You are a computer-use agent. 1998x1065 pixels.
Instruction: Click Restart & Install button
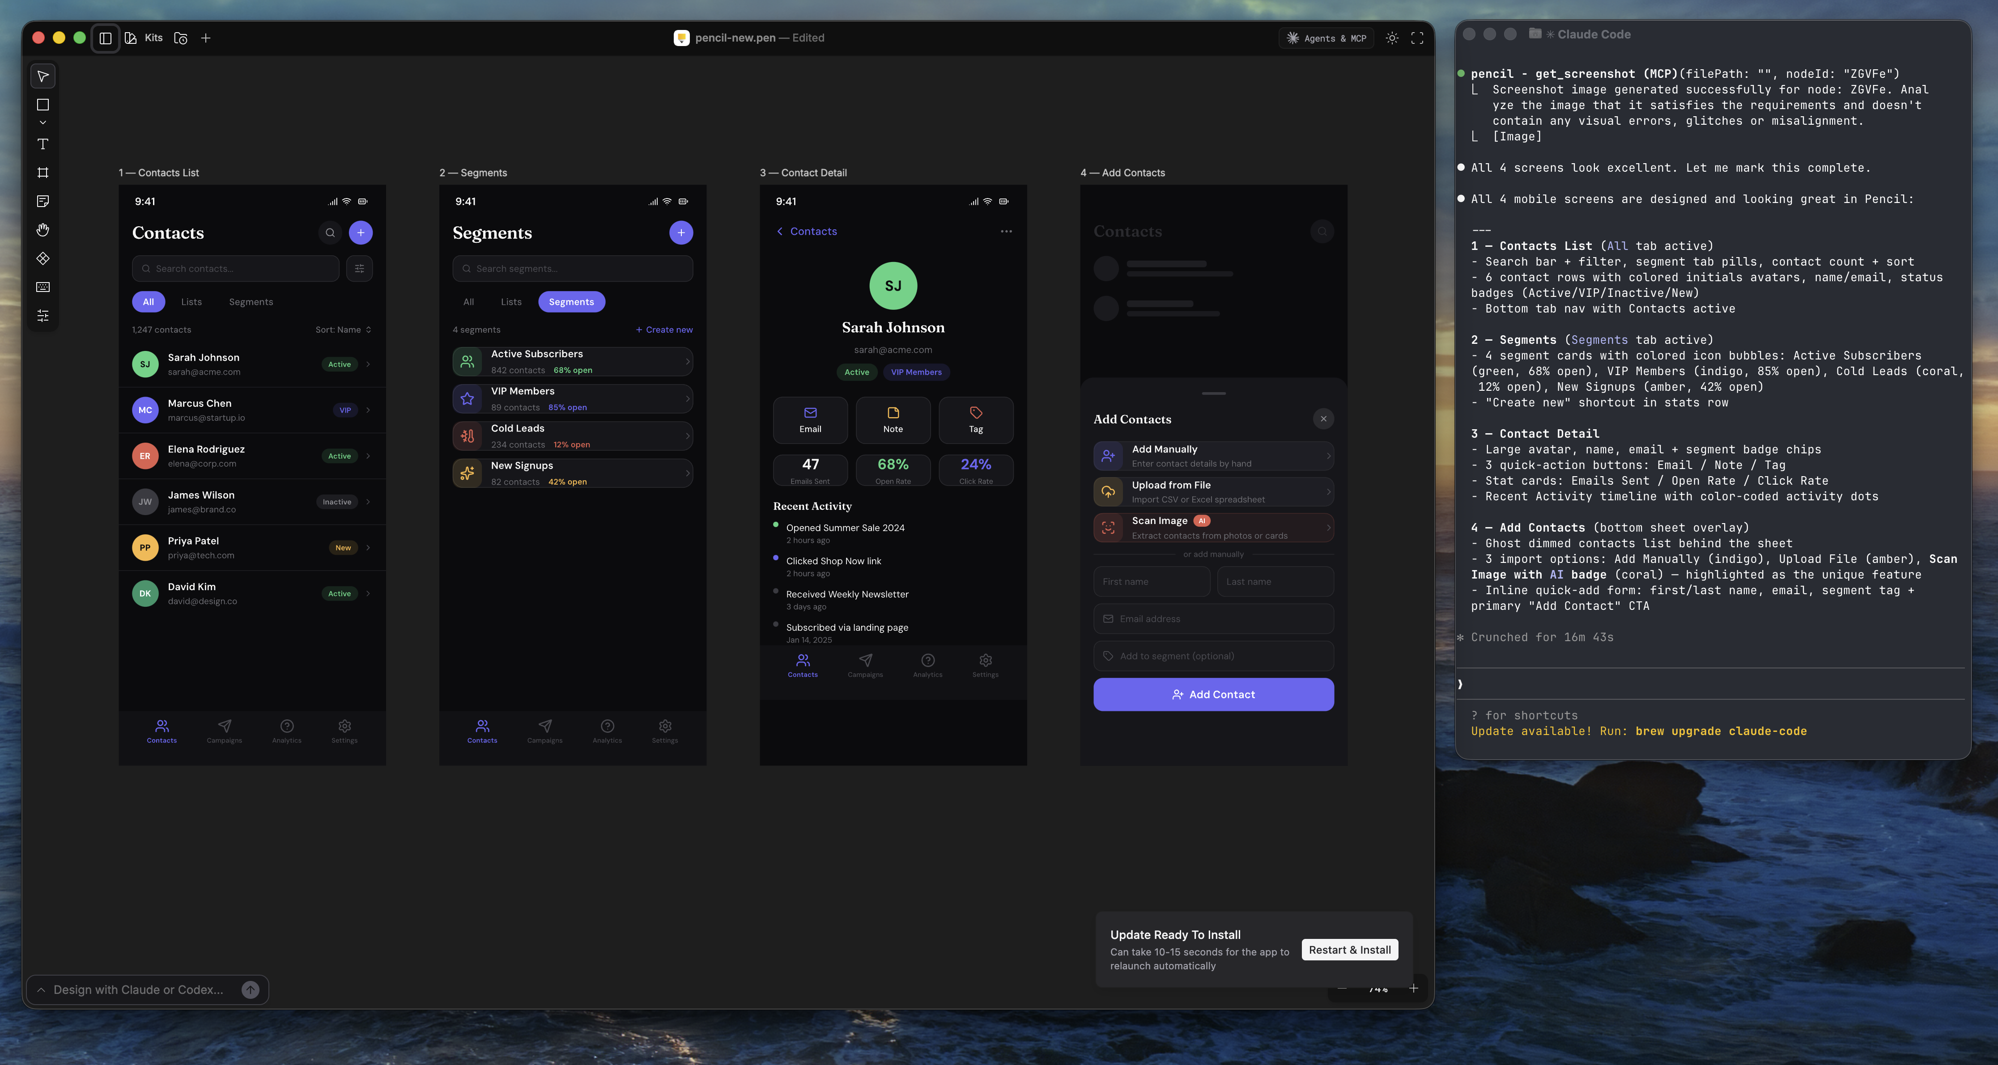pyautogui.click(x=1350, y=950)
